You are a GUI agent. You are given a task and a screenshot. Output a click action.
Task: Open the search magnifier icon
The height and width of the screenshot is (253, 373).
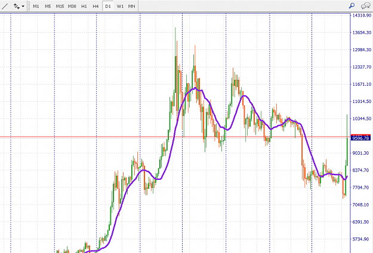click(x=352, y=6)
